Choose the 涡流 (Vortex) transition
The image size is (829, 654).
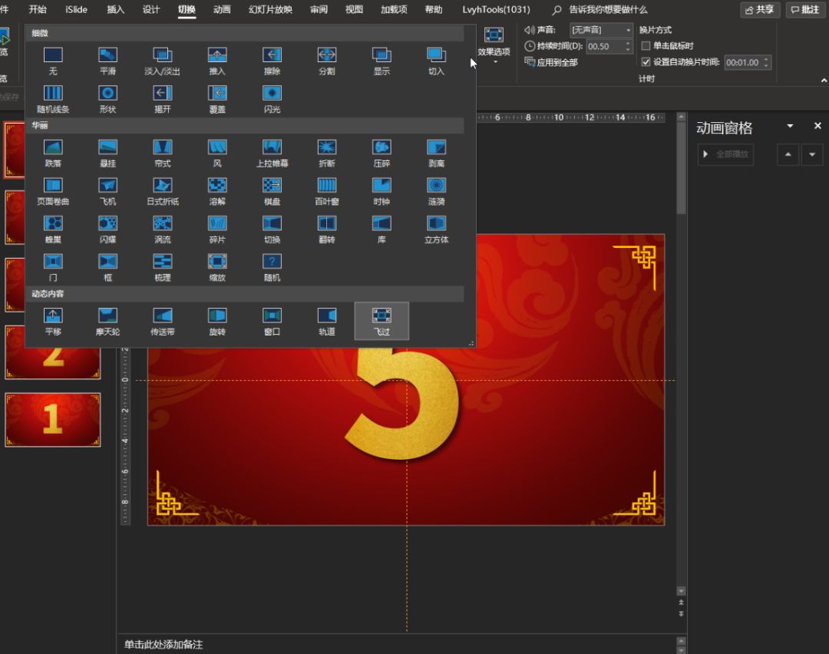[x=162, y=230]
